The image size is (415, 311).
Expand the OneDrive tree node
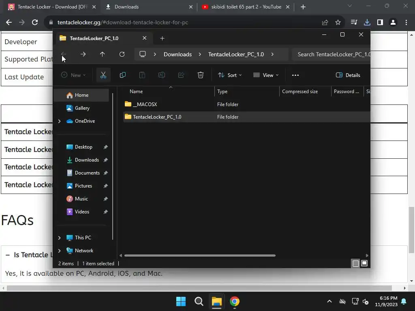click(x=59, y=121)
